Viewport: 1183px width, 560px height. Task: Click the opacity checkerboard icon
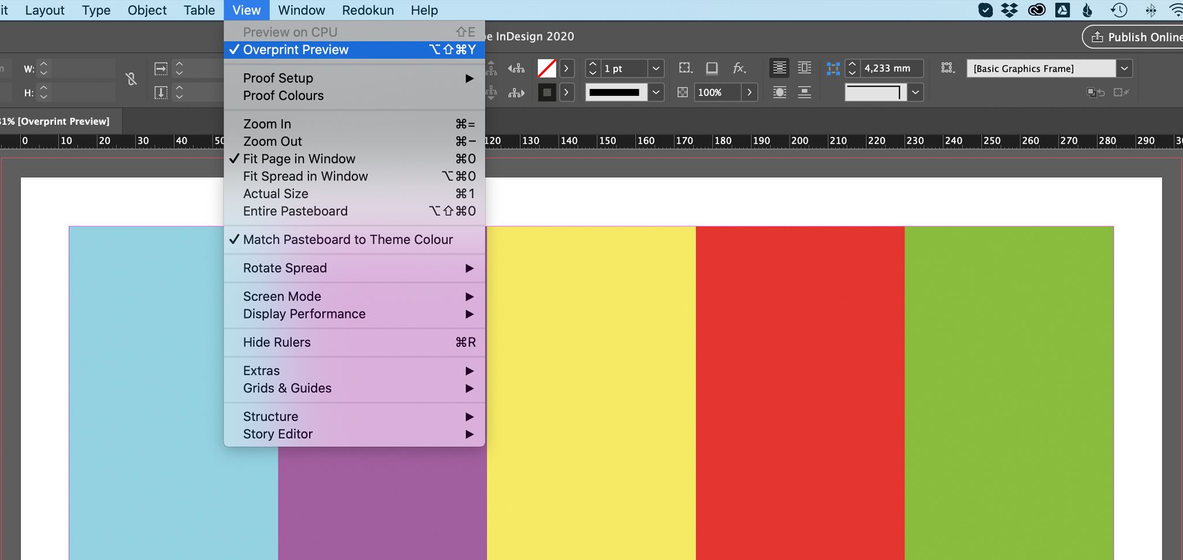point(683,93)
